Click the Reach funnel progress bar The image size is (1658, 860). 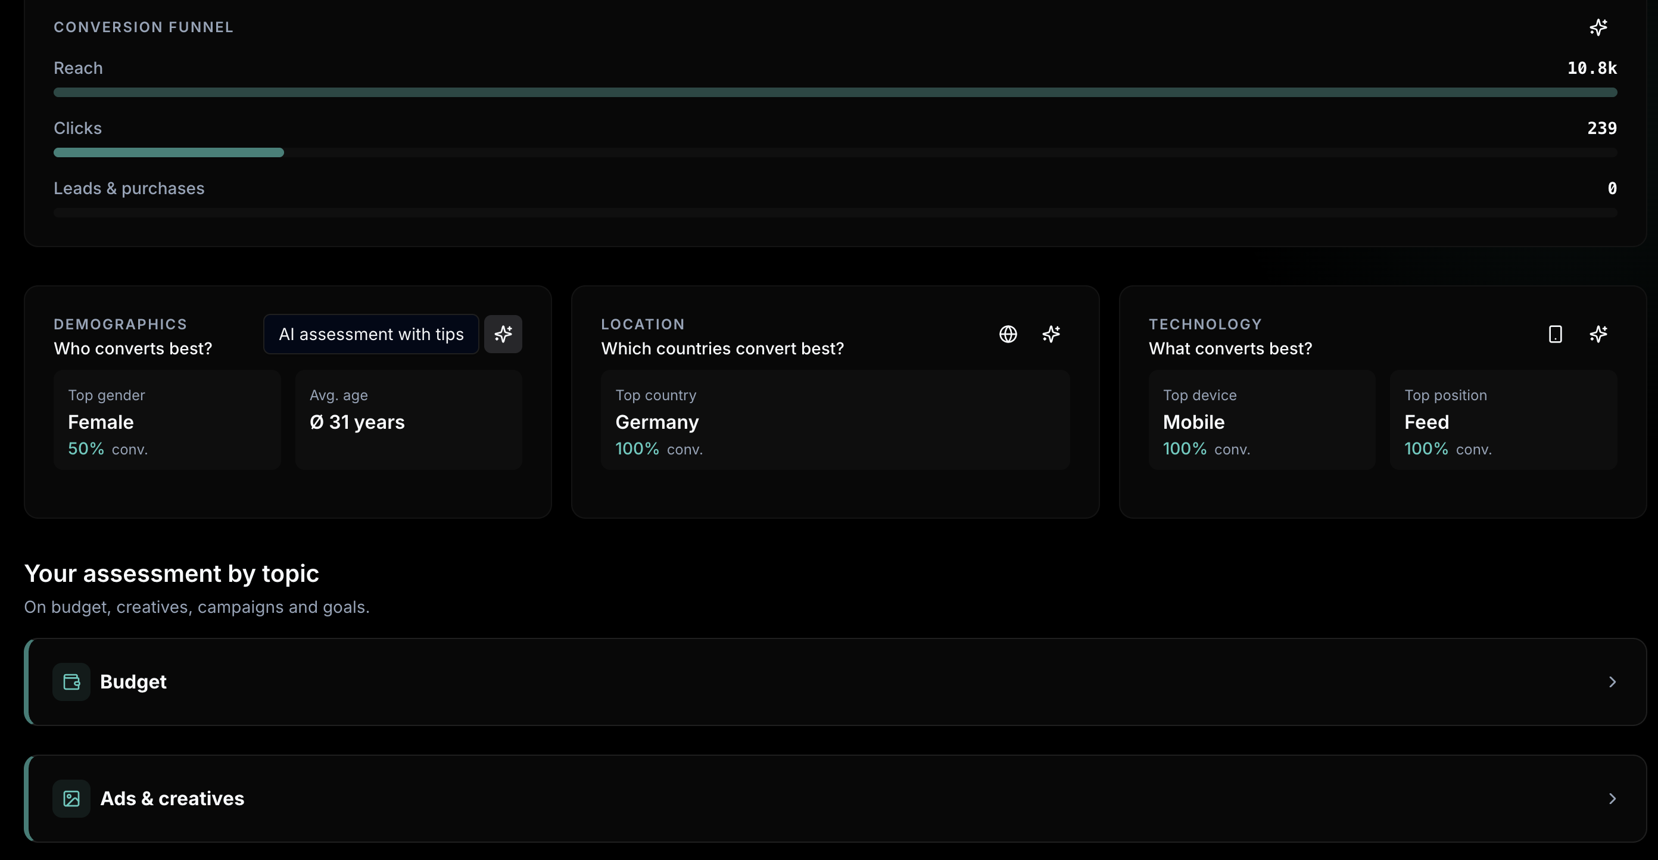tap(835, 93)
